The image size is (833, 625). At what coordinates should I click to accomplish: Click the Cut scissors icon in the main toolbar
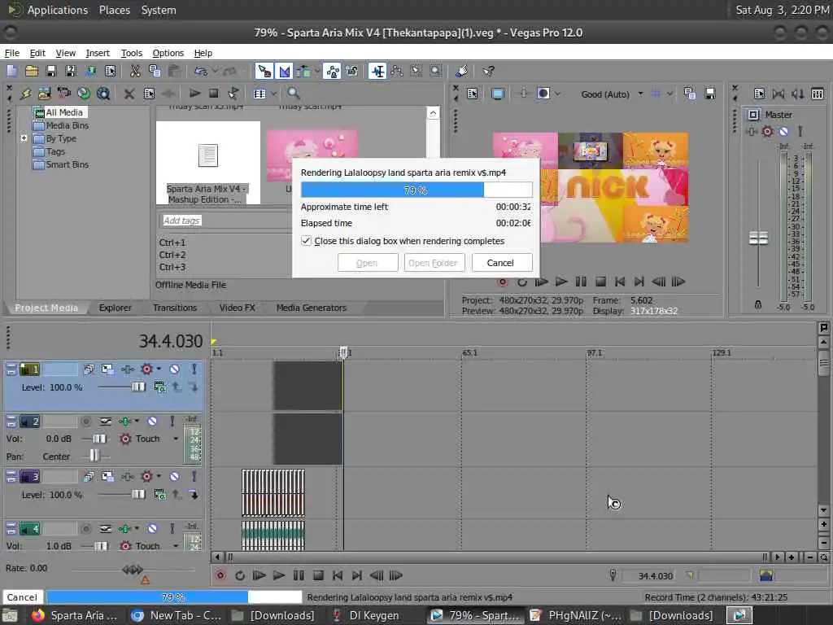point(136,71)
